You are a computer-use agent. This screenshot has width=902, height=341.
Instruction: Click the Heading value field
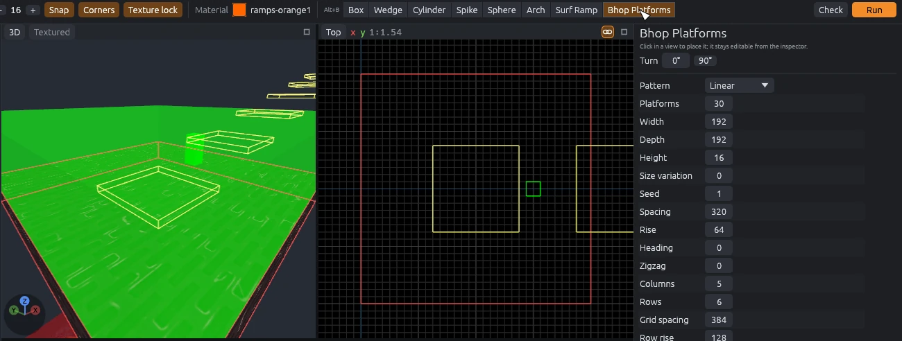click(x=719, y=247)
